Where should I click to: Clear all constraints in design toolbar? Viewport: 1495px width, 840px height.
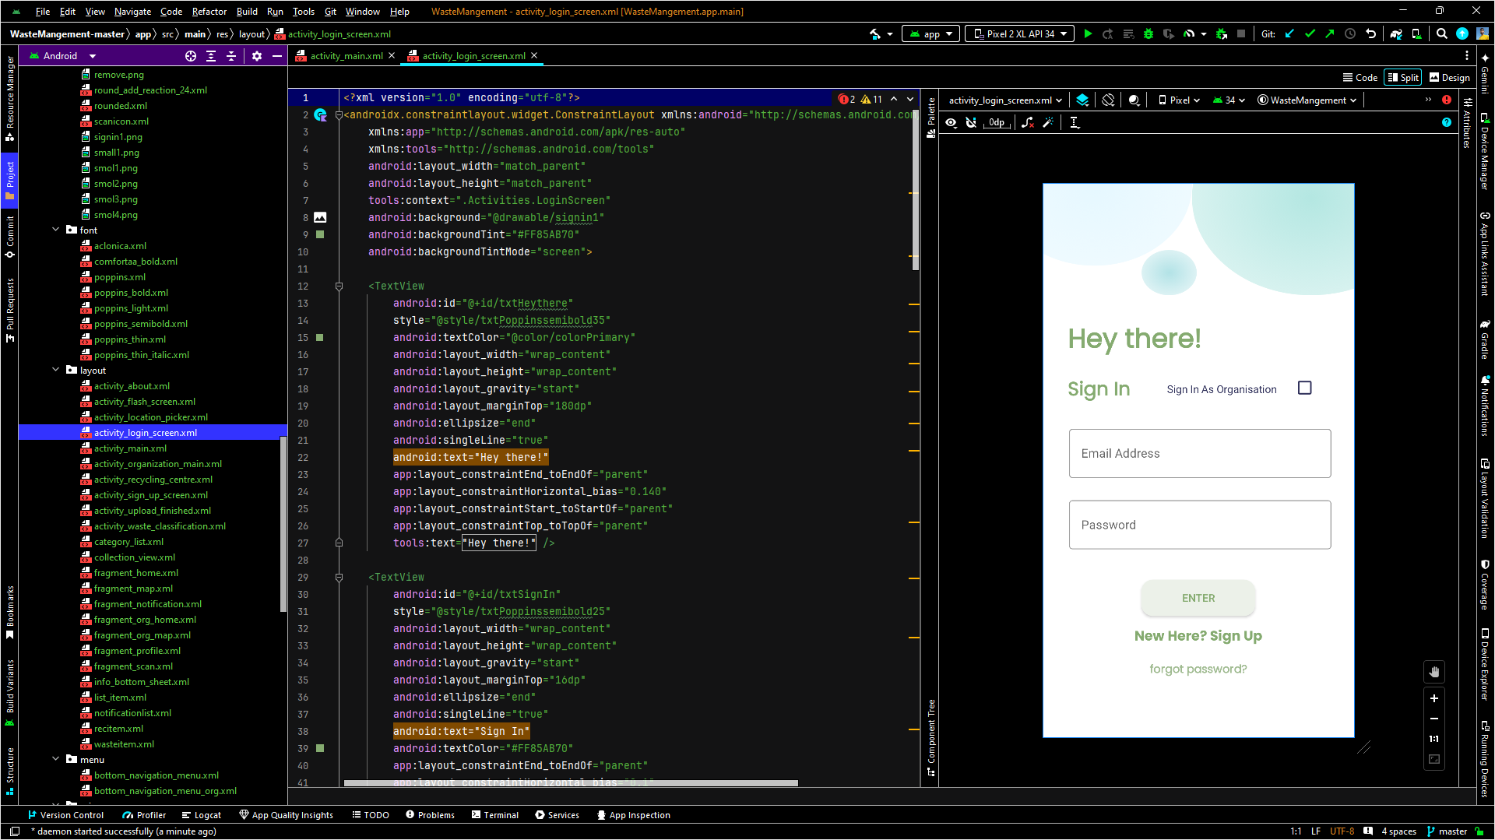click(1028, 123)
